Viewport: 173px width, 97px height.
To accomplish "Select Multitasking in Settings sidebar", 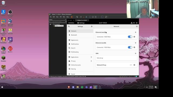I will [80, 52].
